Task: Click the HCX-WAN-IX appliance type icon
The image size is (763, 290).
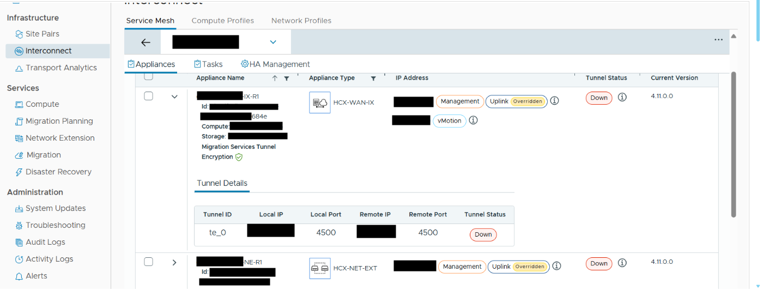Action: (x=319, y=102)
